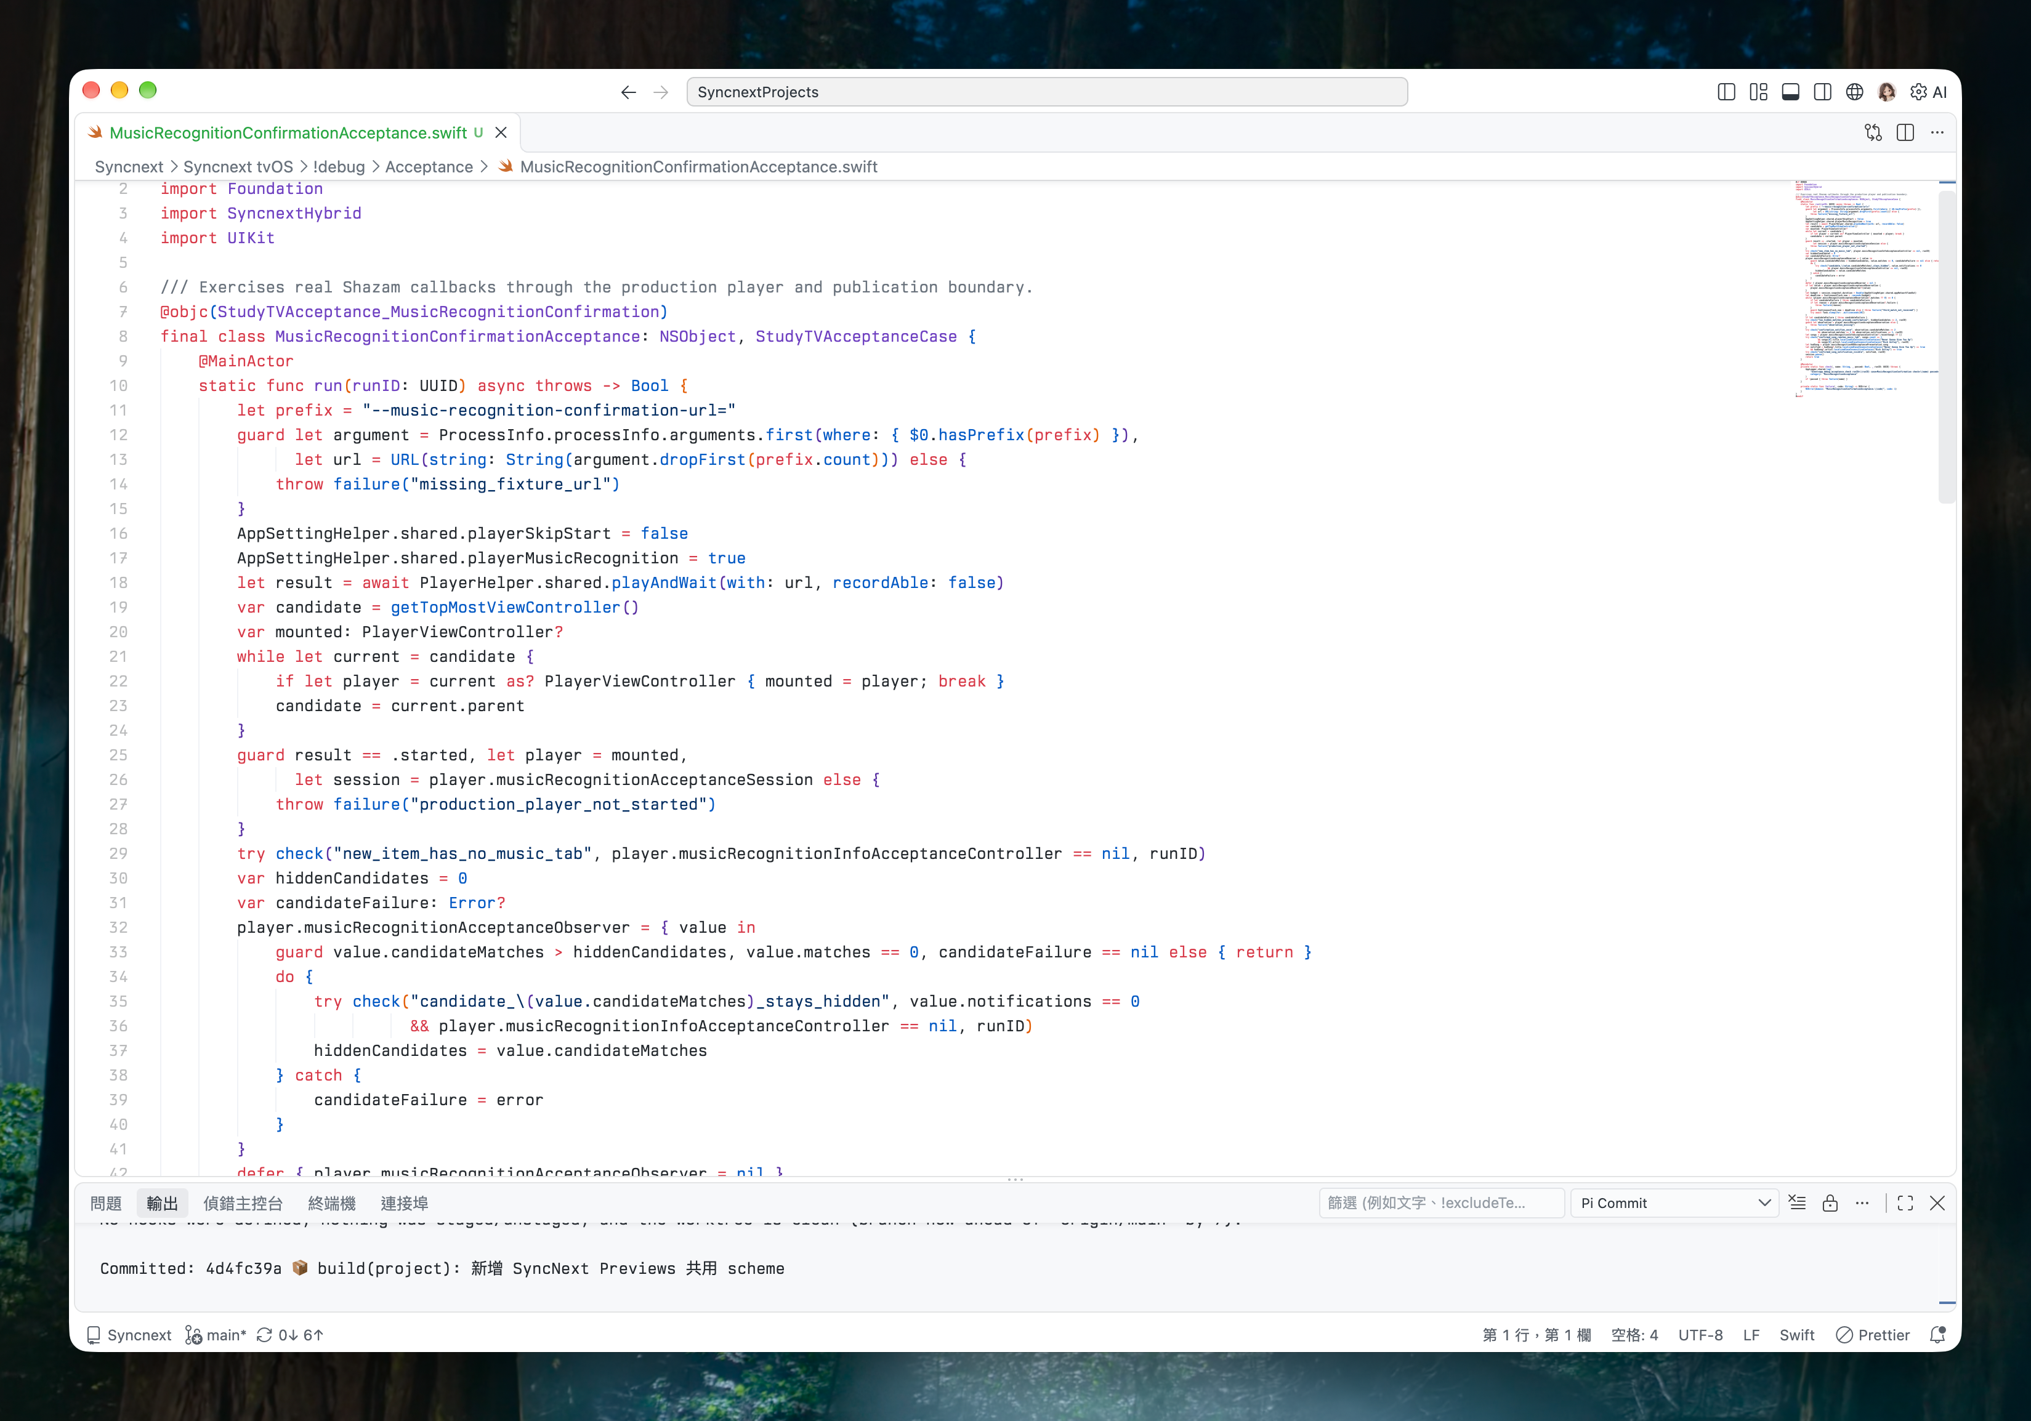The height and width of the screenshot is (1421, 2031).
Task: Switch to the 問題 panel tab
Action: click(106, 1204)
